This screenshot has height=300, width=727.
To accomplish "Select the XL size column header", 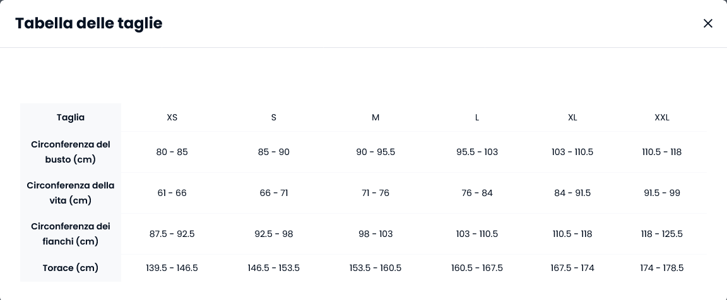I will 572,118.
